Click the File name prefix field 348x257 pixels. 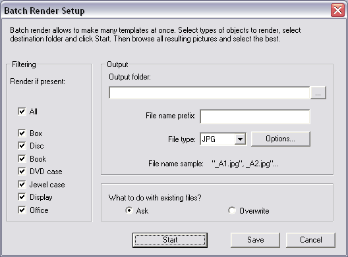[x=255, y=116]
